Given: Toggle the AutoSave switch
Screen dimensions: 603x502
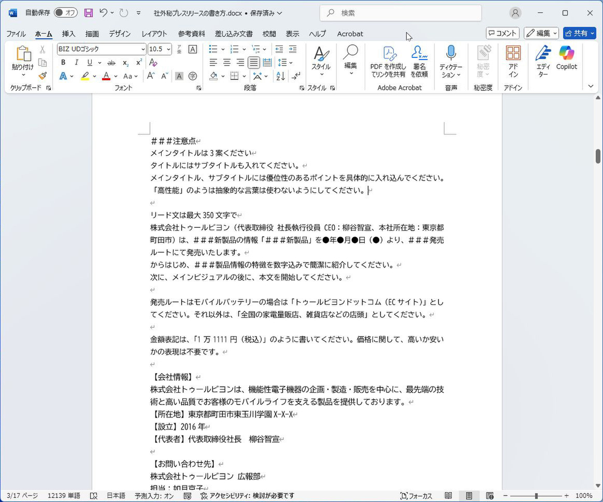Looking at the screenshot, I should [66, 13].
